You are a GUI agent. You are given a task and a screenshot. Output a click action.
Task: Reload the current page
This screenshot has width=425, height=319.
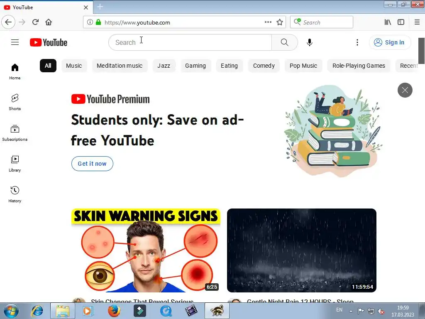tap(35, 22)
